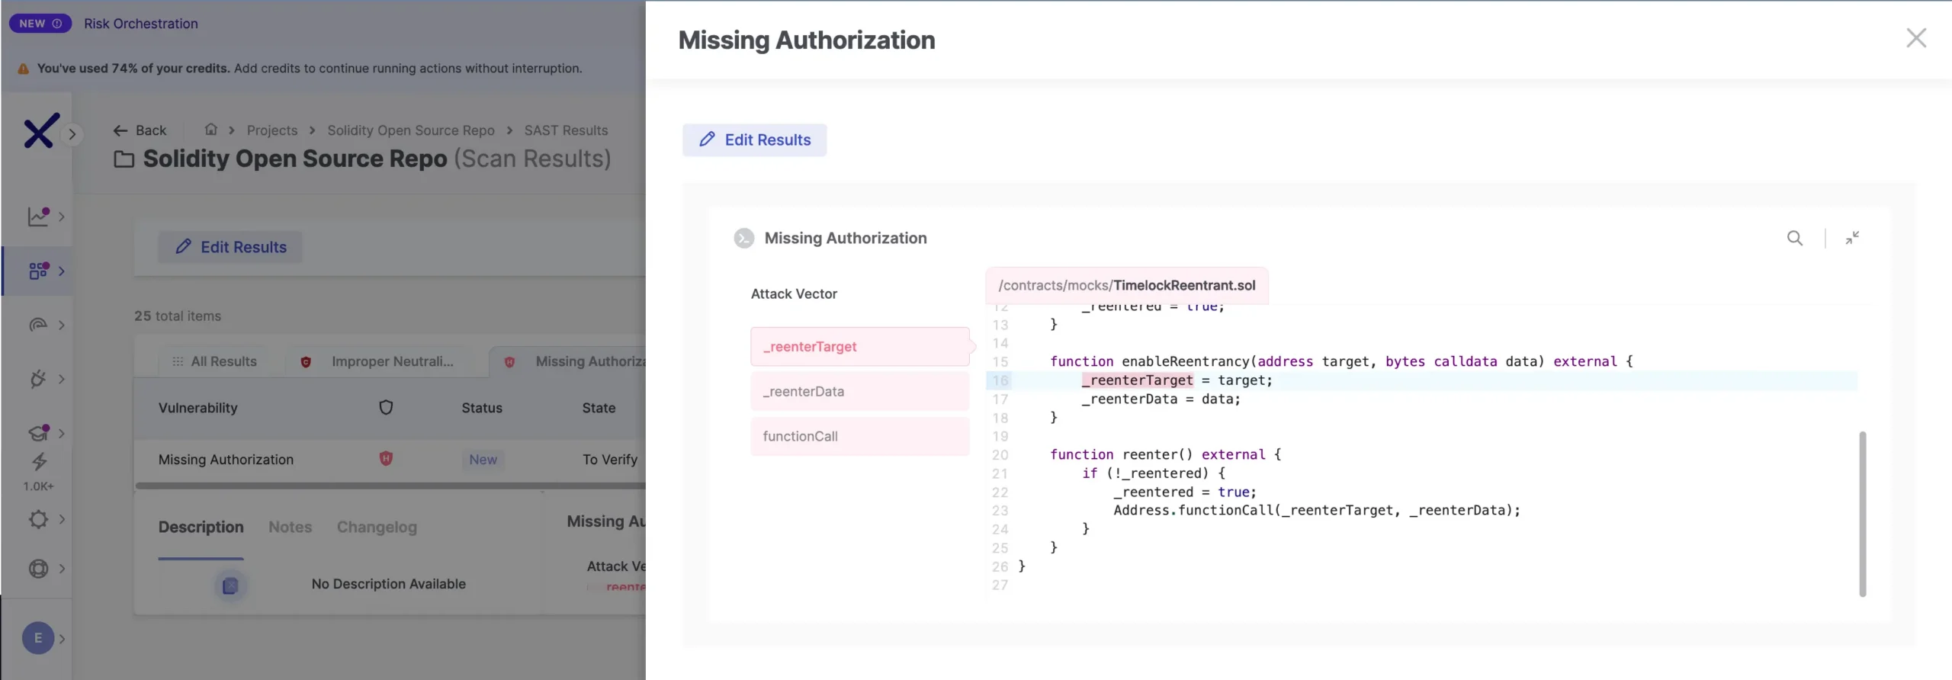1952x680 pixels.
Task: Expand the radar sidebar chevron
Action: [x=62, y=326]
